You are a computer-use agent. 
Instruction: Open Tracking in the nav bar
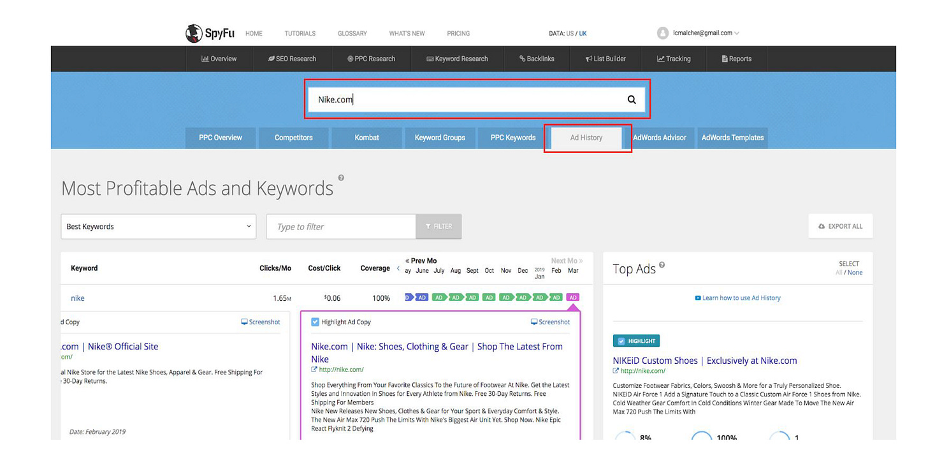[x=674, y=59]
